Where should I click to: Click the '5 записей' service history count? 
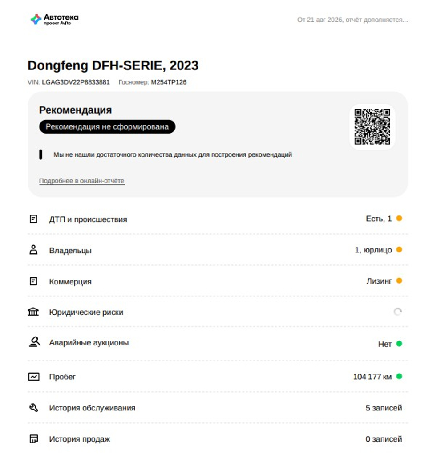tap(384, 408)
